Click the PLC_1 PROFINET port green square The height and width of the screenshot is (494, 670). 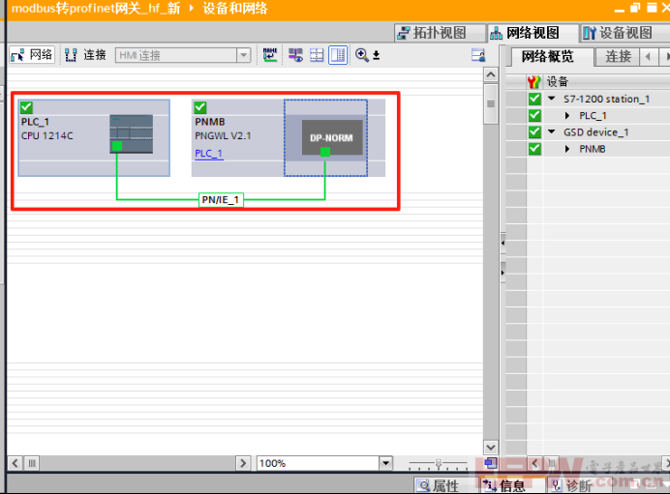pos(116,146)
